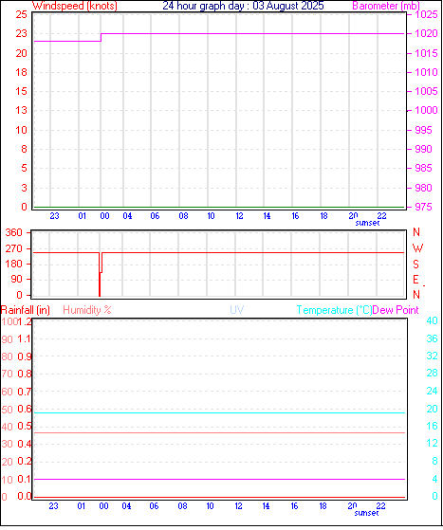Click the S compass label
443x530 pixels.
coord(415,264)
